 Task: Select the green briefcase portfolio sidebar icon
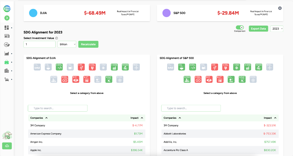[x=7, y=62]
